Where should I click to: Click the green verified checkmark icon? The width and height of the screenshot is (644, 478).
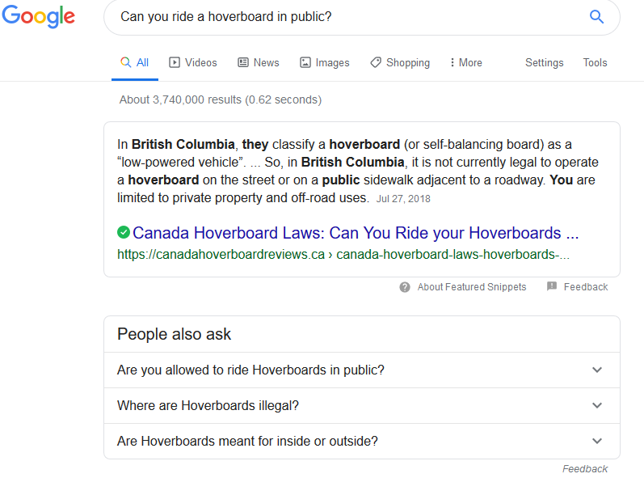tap(124, 232)
